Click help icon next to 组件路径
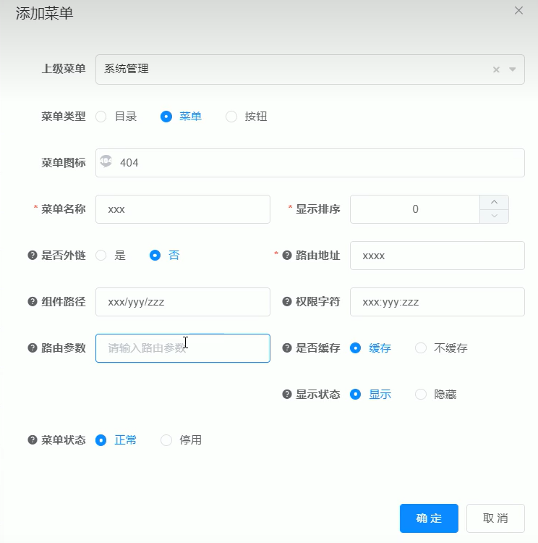Image resolution: width=538 pixels, height=543 pixels. pyautogui.click(x=32, y=301)
